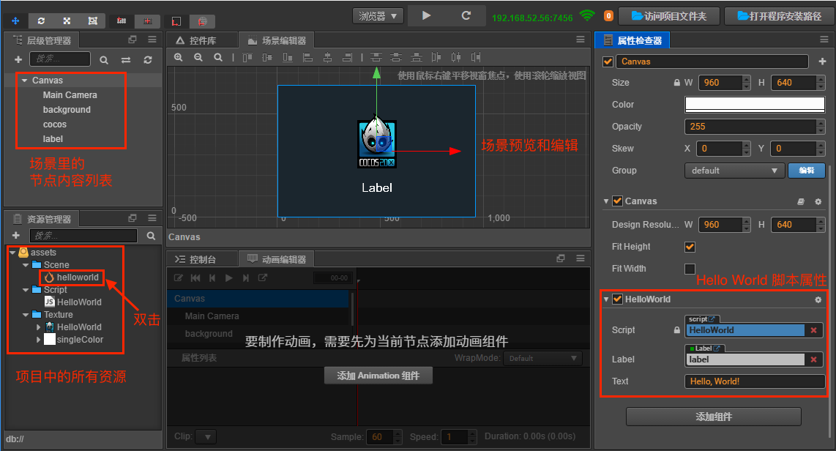Add a new asset with the plus icon
This screenshot has width=836, height=451.
pyautogui.click(x=16, y=235)
